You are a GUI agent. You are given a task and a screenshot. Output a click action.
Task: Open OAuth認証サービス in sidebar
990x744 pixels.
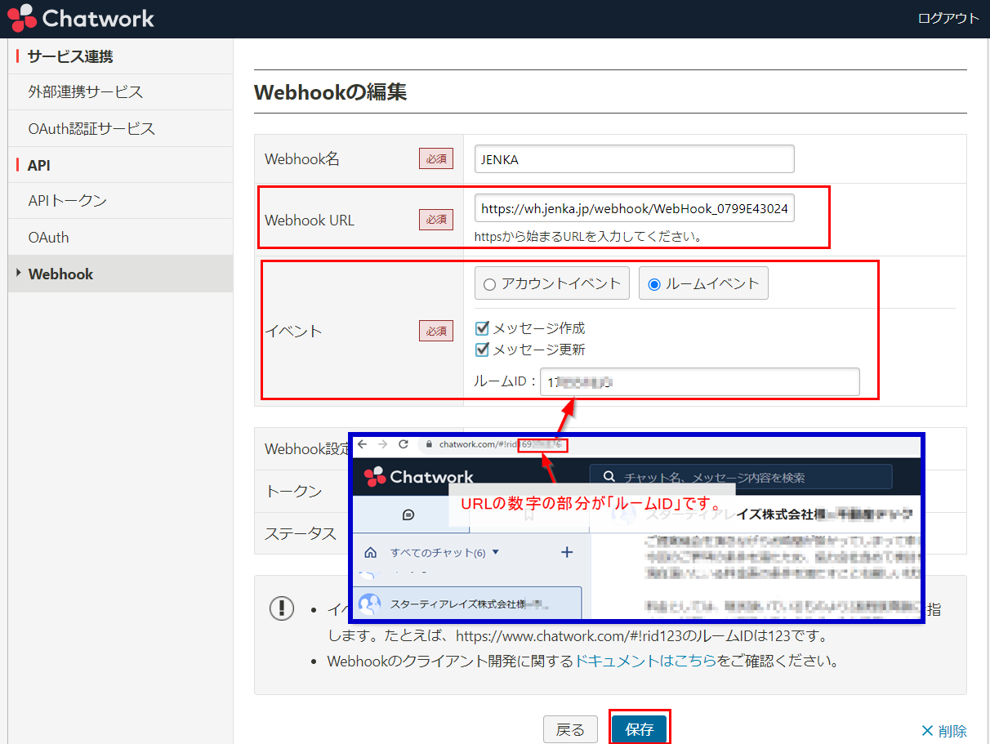coord(120,128)
